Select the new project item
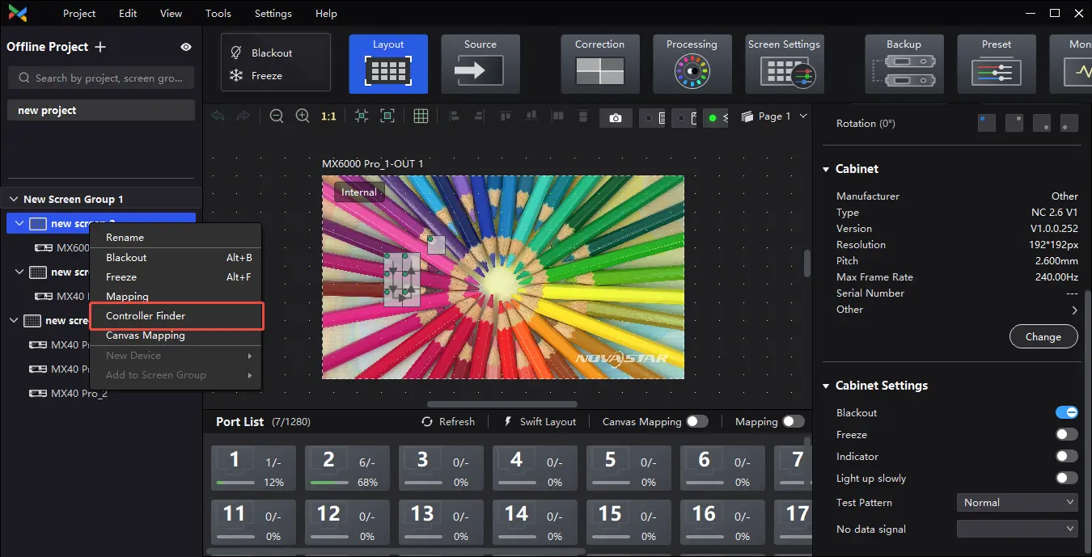Screen dimensions: 1092x557 101,110
